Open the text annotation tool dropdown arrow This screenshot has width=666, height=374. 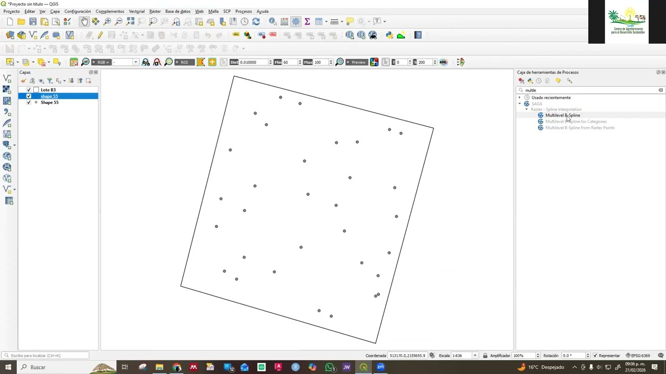pos(384,21)
